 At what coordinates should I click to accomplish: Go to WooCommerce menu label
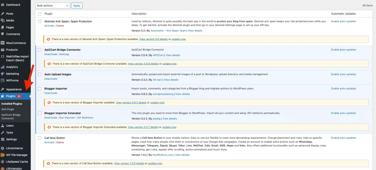[16, 43]
